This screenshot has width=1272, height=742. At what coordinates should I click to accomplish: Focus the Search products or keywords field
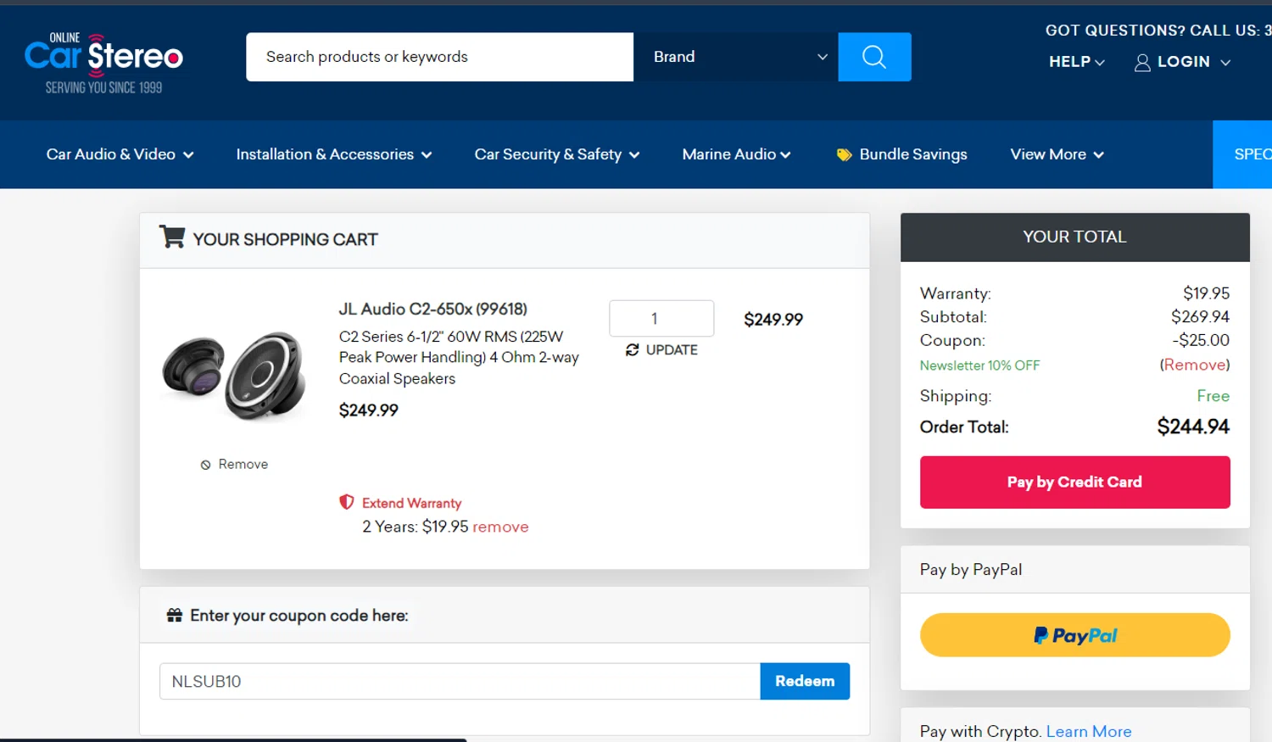[x=439, y=57]
